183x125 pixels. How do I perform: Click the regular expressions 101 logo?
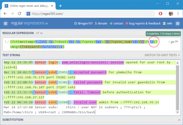coord(29,23)
